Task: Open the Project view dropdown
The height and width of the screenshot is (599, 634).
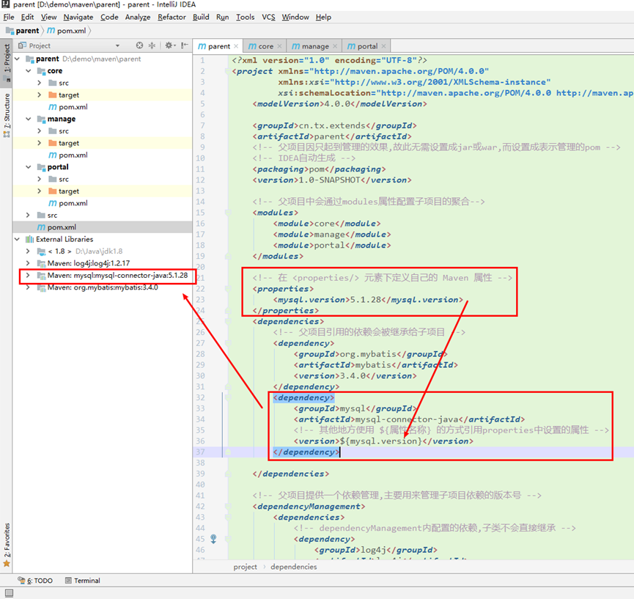Action: [118, 45]
